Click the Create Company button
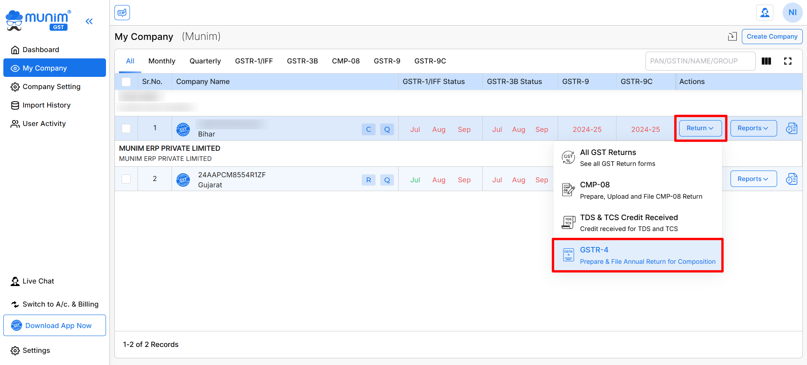The height and width of the screenshot is (365, 807). click(772, 37)
